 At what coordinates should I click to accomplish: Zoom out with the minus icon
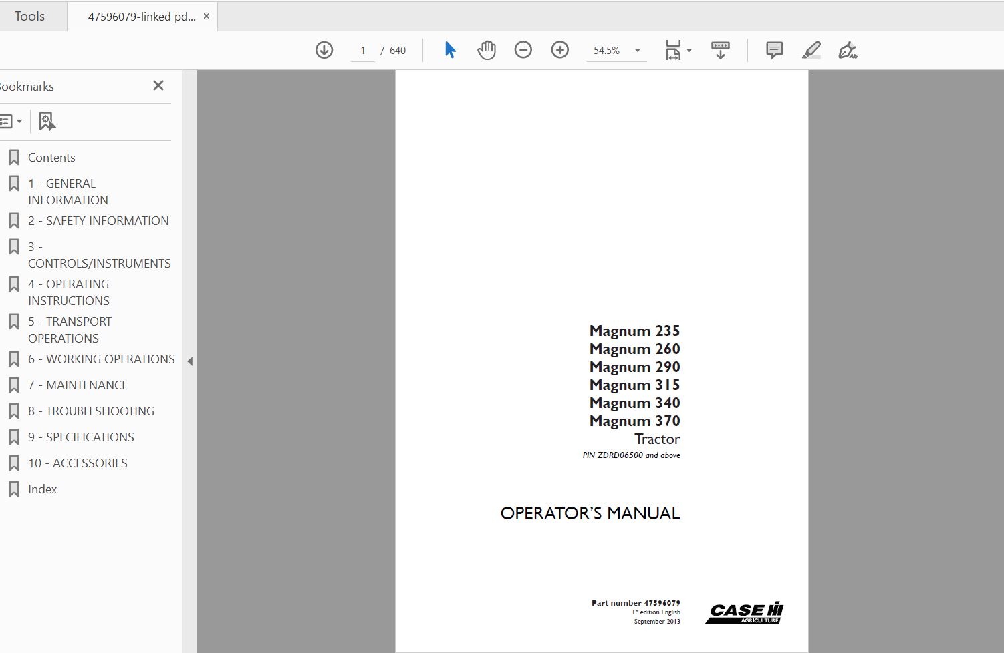[x=523, y=50]
